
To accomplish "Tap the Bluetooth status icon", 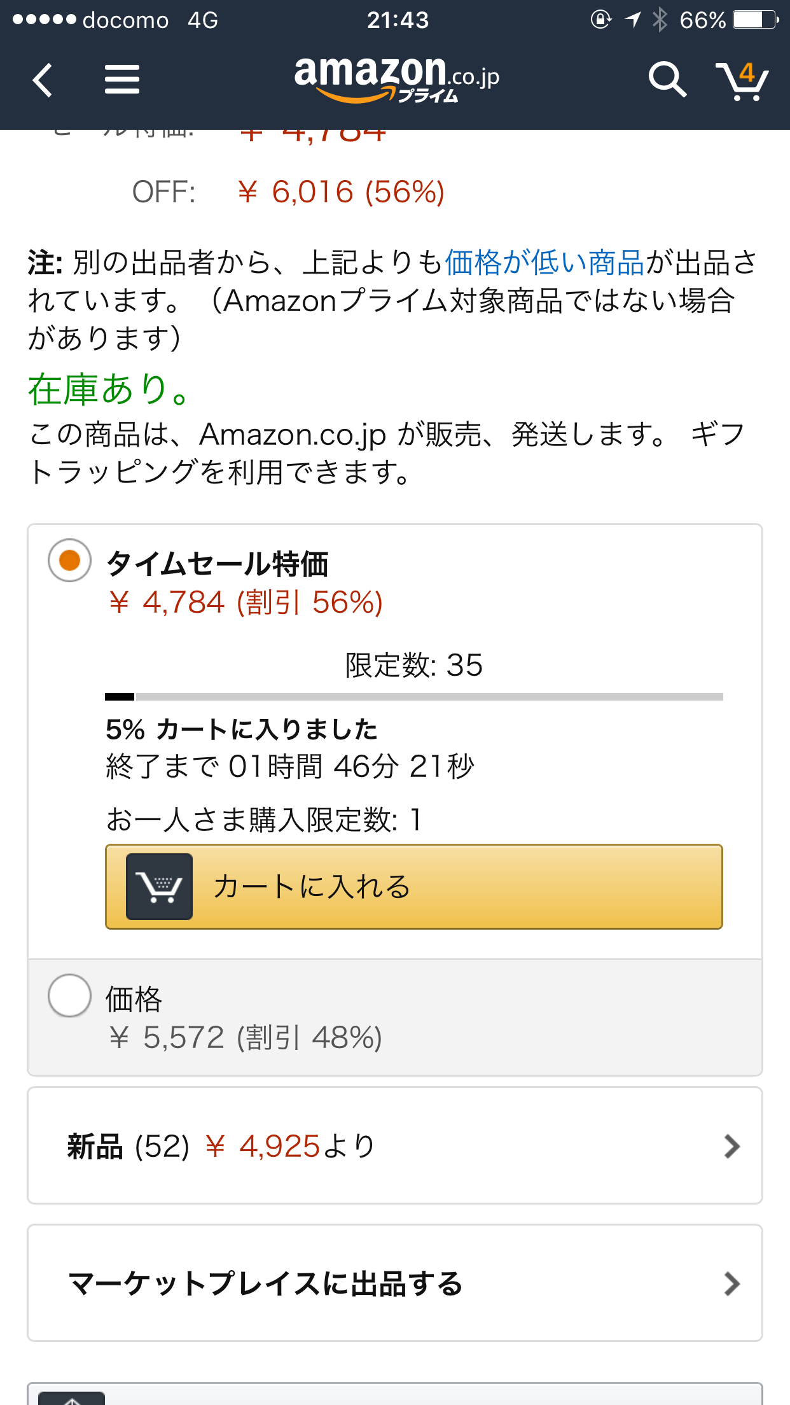I will tap(659, 19).
